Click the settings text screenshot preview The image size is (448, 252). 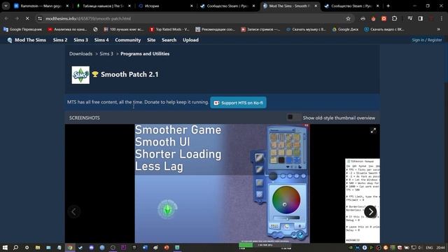(x=363, y=201)
